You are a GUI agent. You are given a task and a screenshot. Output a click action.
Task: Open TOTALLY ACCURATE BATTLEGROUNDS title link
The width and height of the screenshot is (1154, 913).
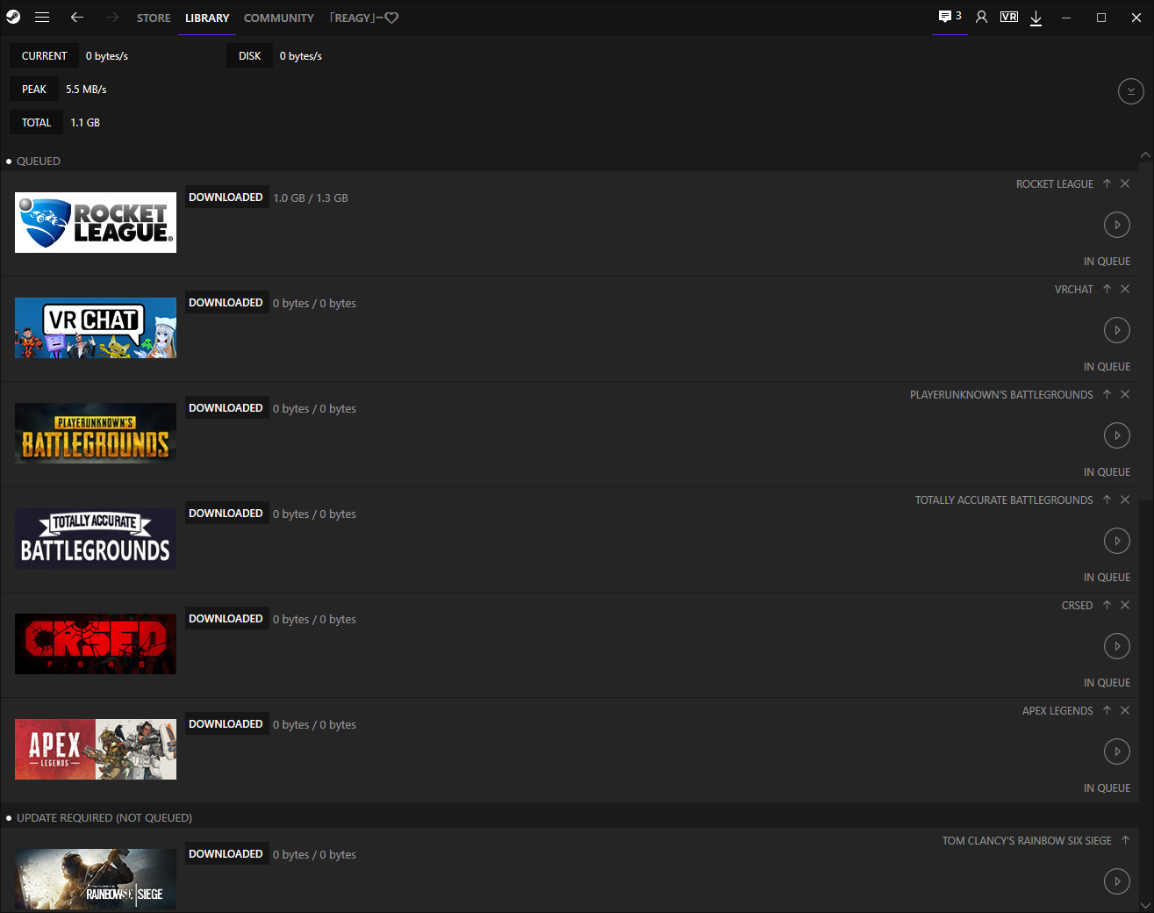pyautogui.click(x=1004, y=500)
